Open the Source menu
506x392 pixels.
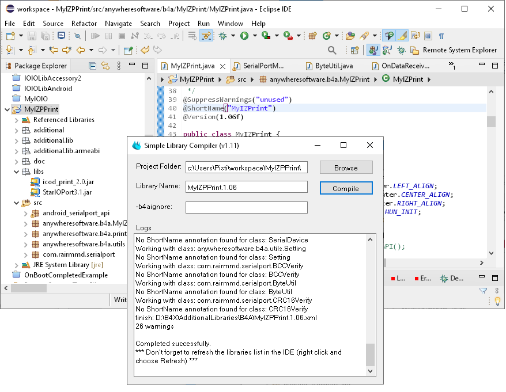[x=53, y=24]
